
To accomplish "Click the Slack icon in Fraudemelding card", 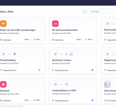I will [15, 54].
